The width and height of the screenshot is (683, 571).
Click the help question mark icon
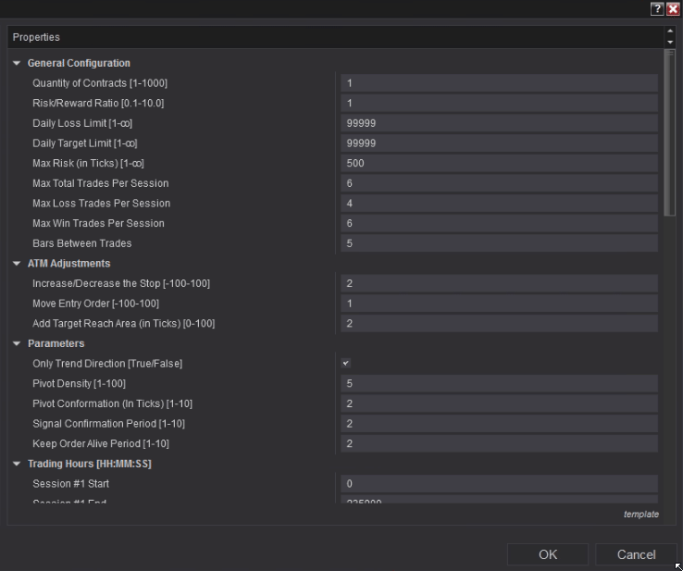tap(658, 8)
